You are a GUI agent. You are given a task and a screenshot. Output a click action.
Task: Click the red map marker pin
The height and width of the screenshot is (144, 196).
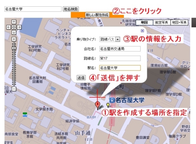pos(98,105)
